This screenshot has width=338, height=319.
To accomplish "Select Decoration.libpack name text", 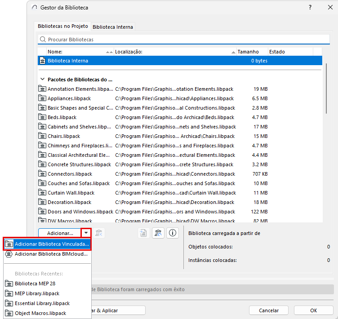I will click(x=69, y=202).
